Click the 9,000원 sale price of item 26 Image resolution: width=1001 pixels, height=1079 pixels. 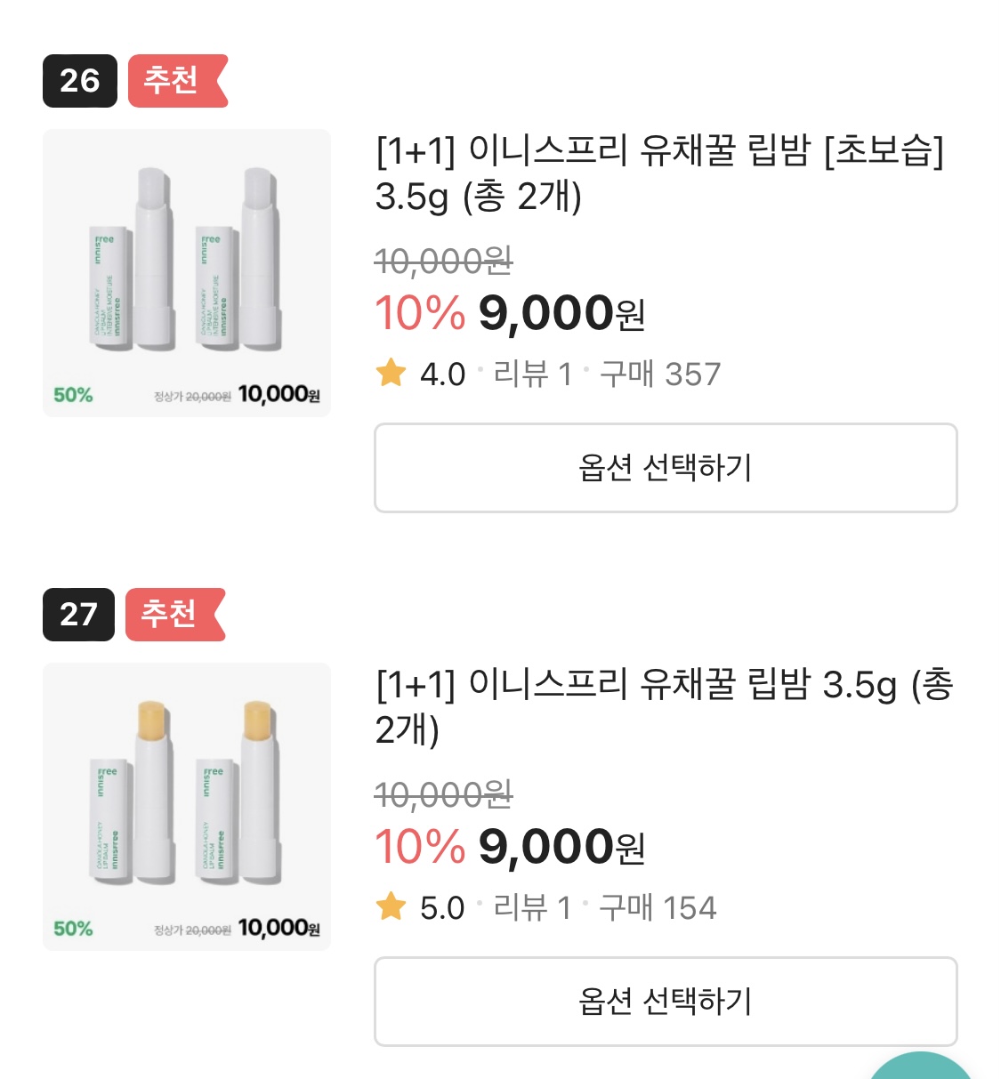tap(561, 313)
